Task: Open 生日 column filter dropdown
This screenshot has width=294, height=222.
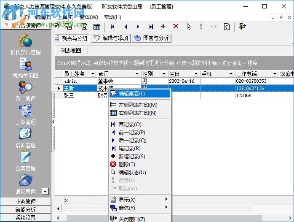Action: coord(196,74)
